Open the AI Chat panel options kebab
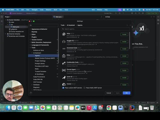160x120 pixels. [x=151, y=17]
